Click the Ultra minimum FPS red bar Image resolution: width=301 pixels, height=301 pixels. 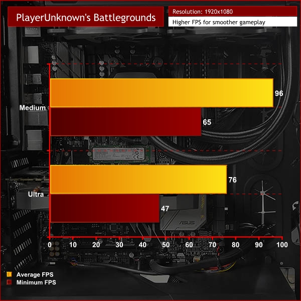(x=105, y=208)
